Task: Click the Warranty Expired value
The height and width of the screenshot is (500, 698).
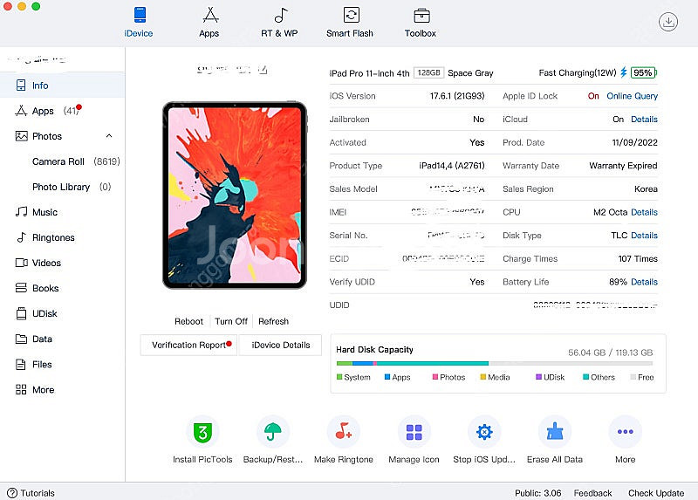Action: pos(623,166)
